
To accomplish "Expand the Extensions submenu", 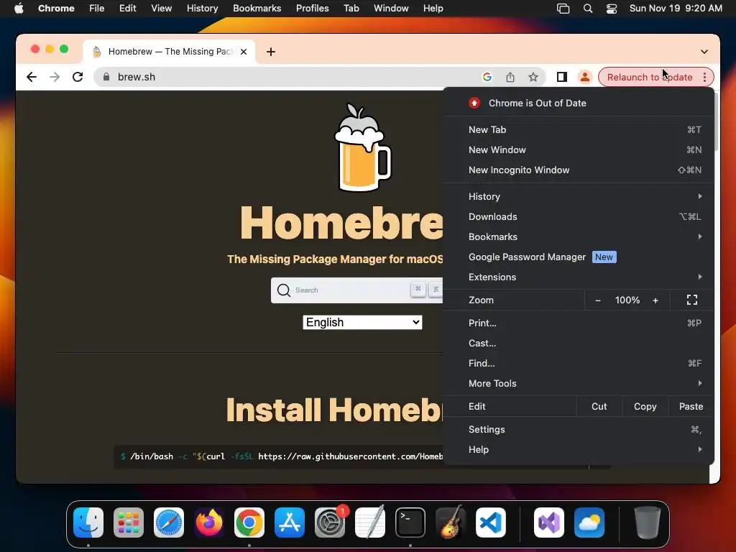I will 579,277.
